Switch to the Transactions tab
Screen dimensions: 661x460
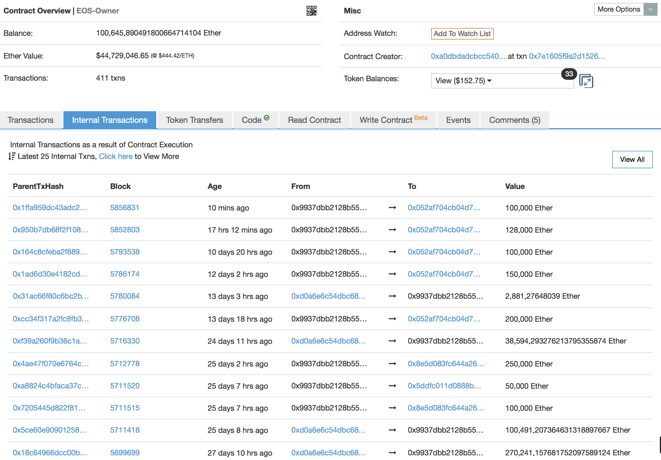31,120
